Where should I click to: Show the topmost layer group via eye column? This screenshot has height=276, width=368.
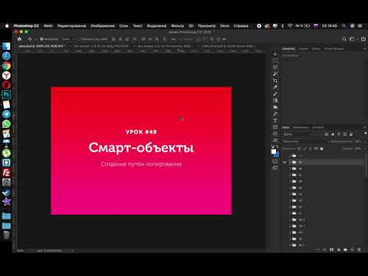click(x=284, y=156)
